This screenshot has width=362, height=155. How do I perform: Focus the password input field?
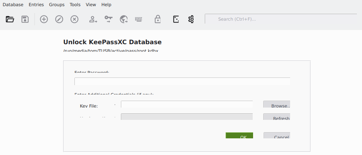[x=182, y=81]
